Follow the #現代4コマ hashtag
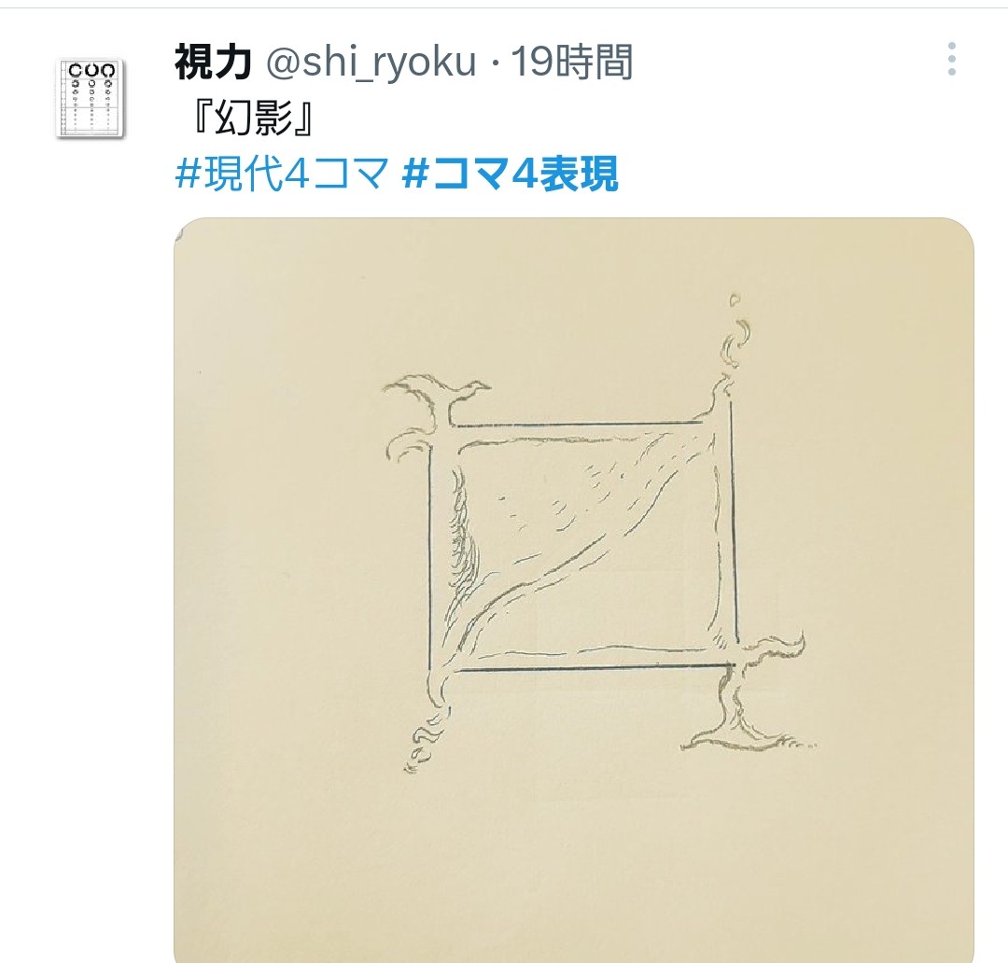1008x963 pixels. pyautogui.click(x=282, y=173)
